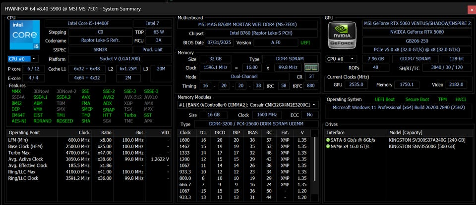
Task: Click the Intel 7 process field
Action: tap(152, 23)
